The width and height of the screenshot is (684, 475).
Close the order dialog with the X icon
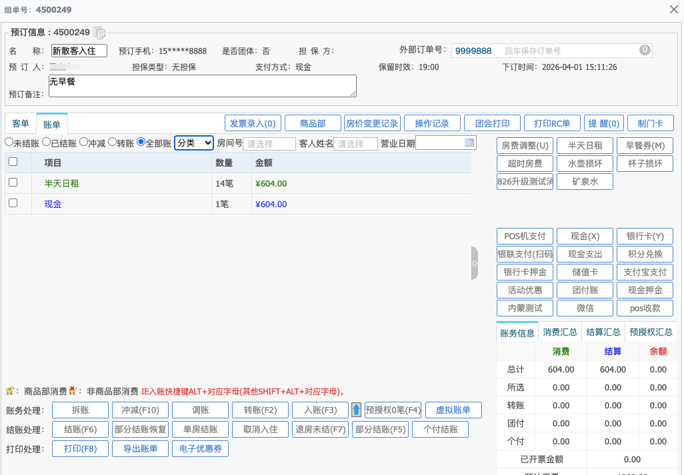point(673,9)
